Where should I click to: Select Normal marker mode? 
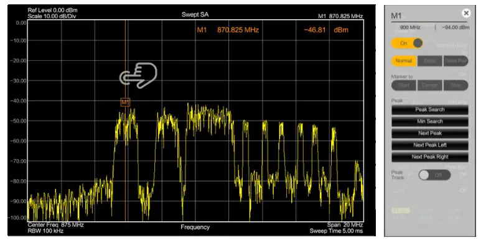(404, 61)
